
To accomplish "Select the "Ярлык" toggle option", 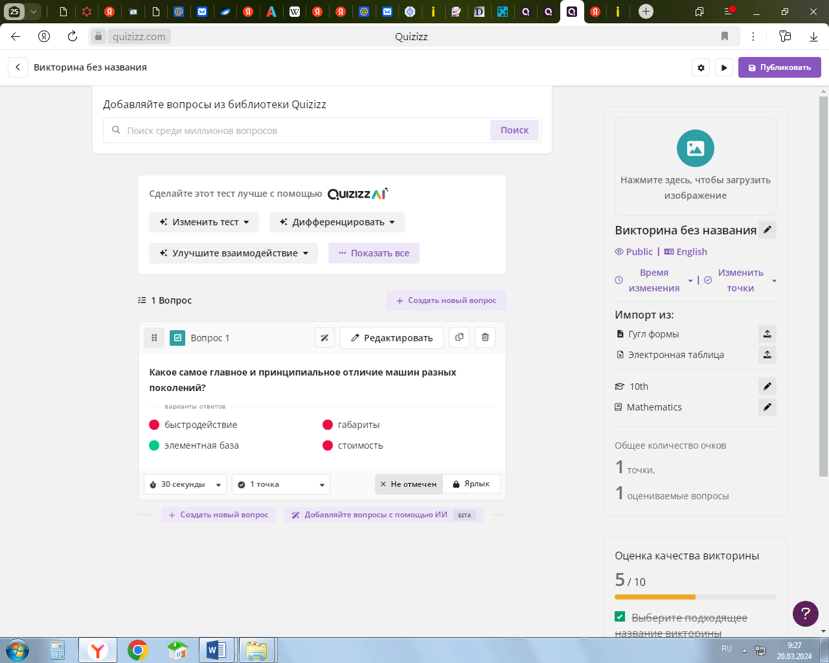I will tap(471, 484).
